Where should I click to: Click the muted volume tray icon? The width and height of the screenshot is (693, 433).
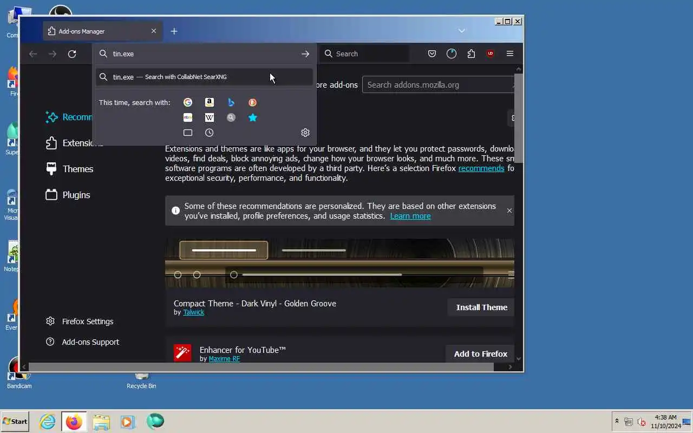point(642,422)
